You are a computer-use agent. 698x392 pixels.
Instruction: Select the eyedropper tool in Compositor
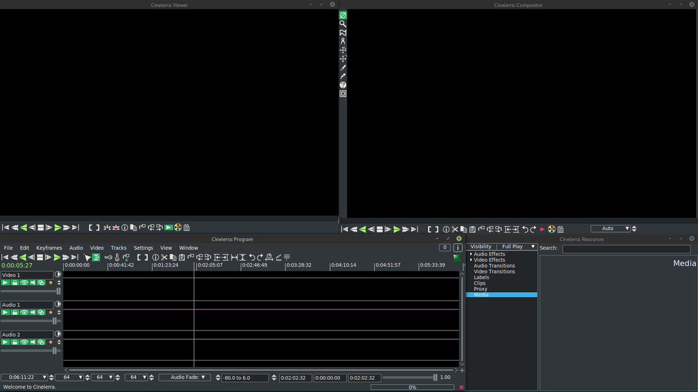pyautogui.click(x=343, y=77)
